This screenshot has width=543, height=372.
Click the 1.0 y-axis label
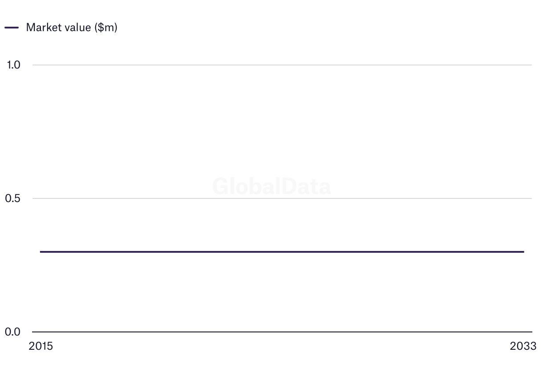click(x=13, y=65)
